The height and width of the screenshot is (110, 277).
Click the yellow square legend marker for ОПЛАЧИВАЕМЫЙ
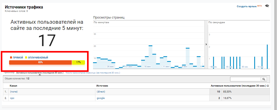click(x=26, y=57)
